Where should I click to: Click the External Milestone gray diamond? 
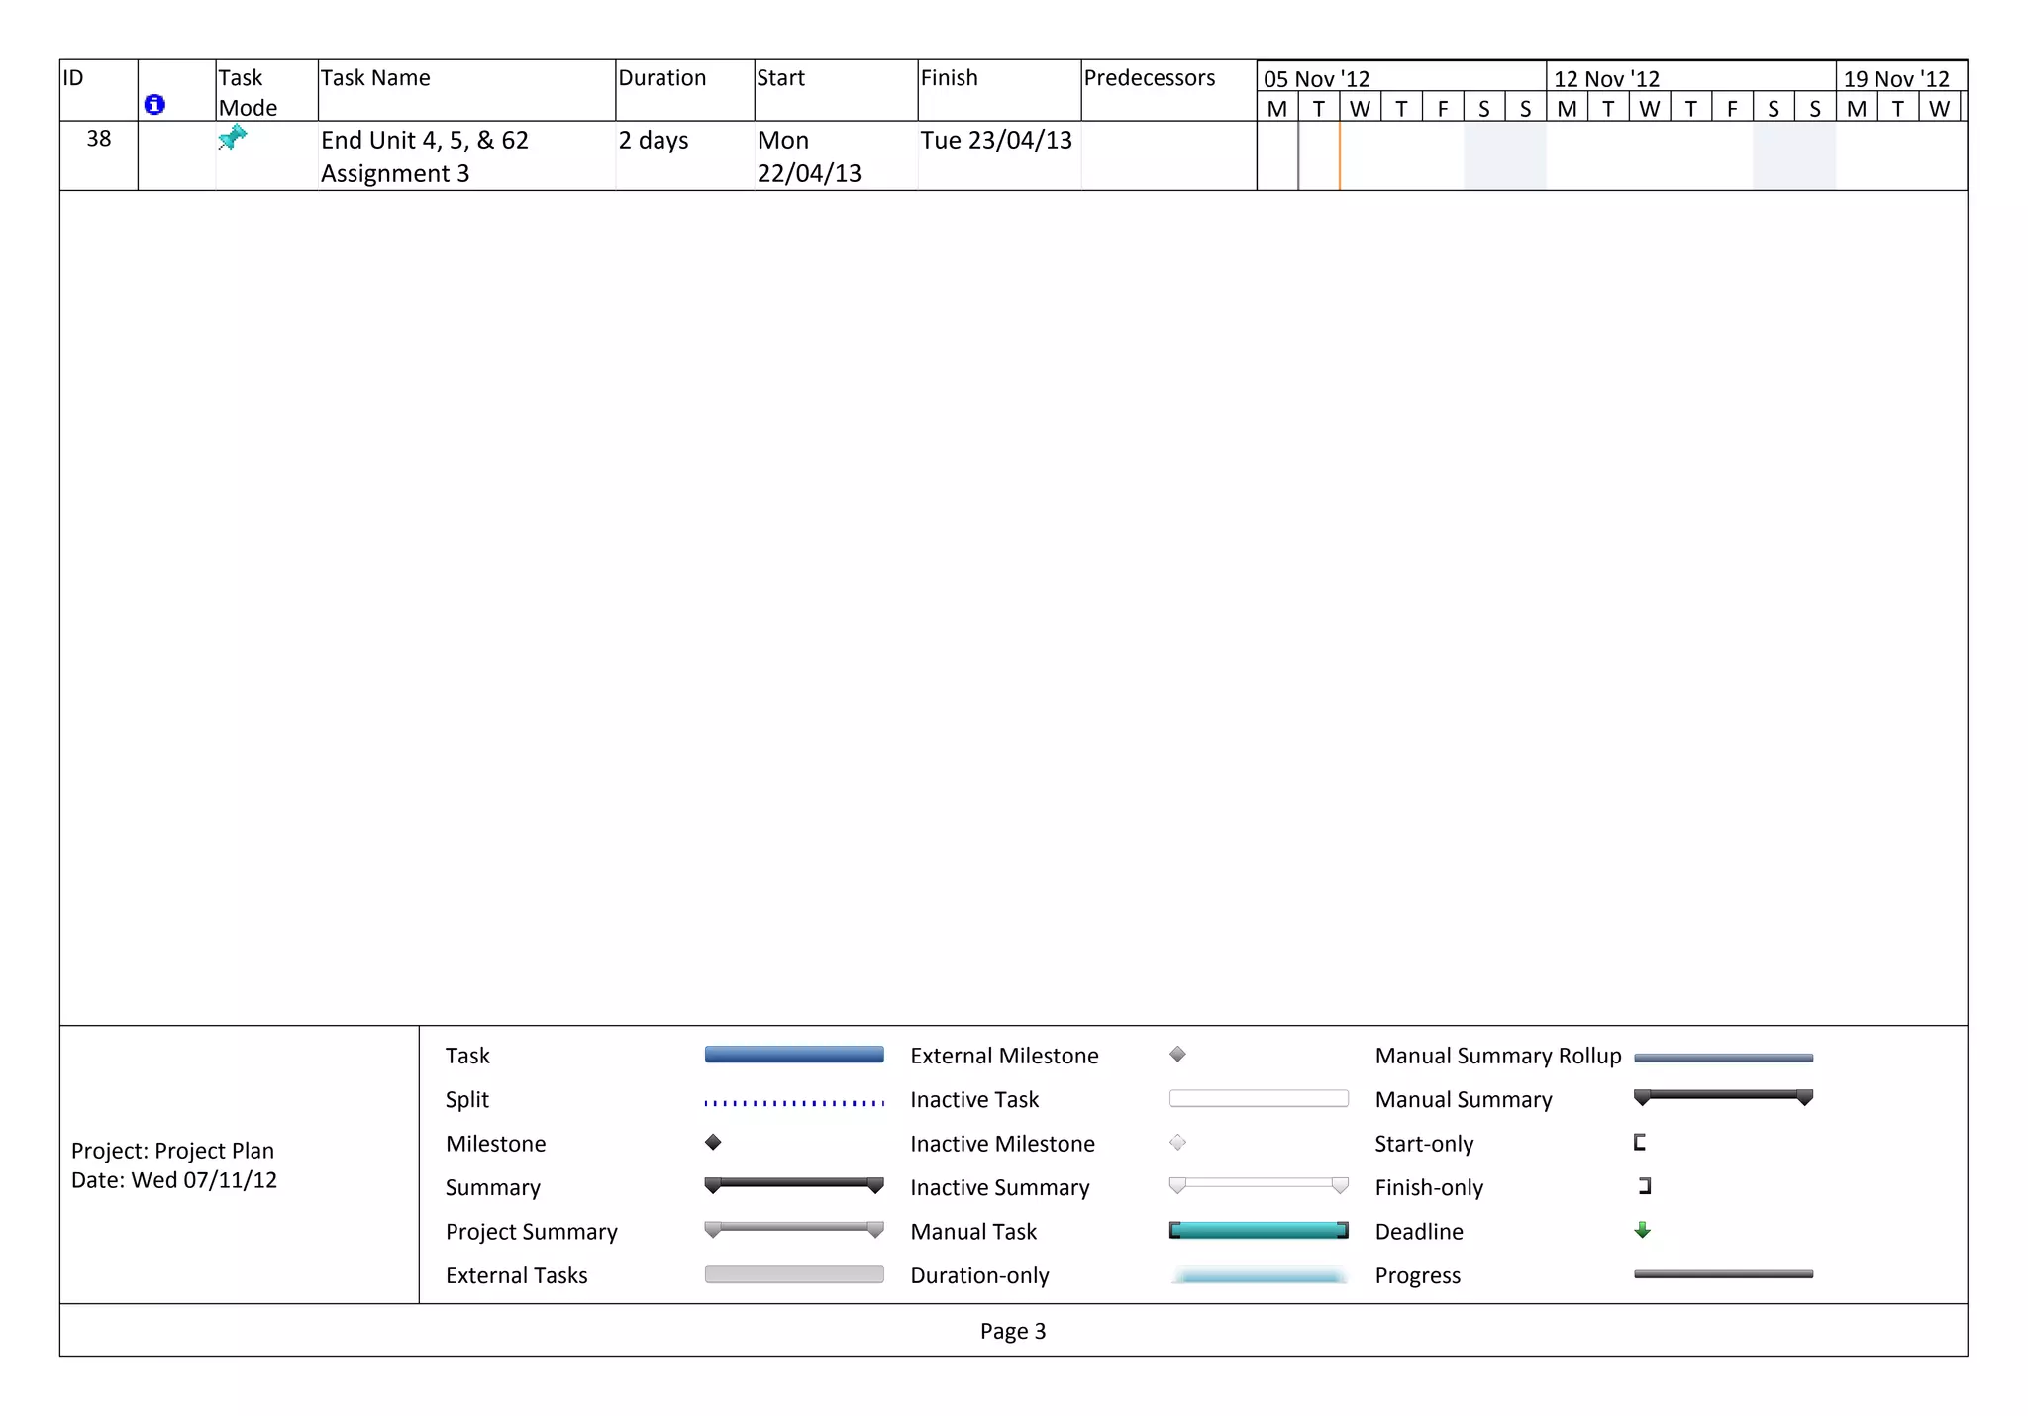coord(1177,1054)
